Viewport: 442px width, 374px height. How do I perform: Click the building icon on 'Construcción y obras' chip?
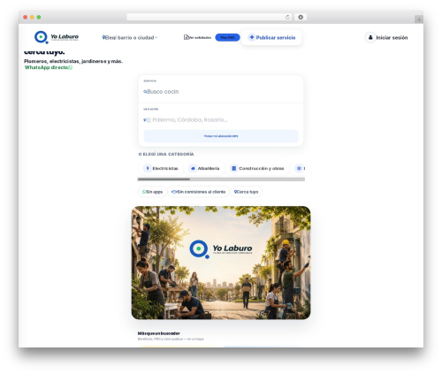point(234,168)
